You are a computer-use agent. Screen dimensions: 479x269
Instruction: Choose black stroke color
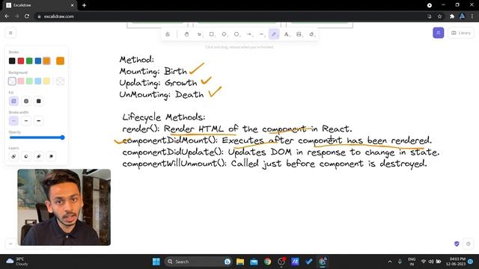point(12,61)
